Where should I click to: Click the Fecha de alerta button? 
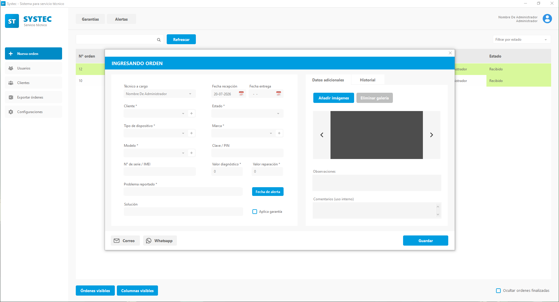click(268, 192)
